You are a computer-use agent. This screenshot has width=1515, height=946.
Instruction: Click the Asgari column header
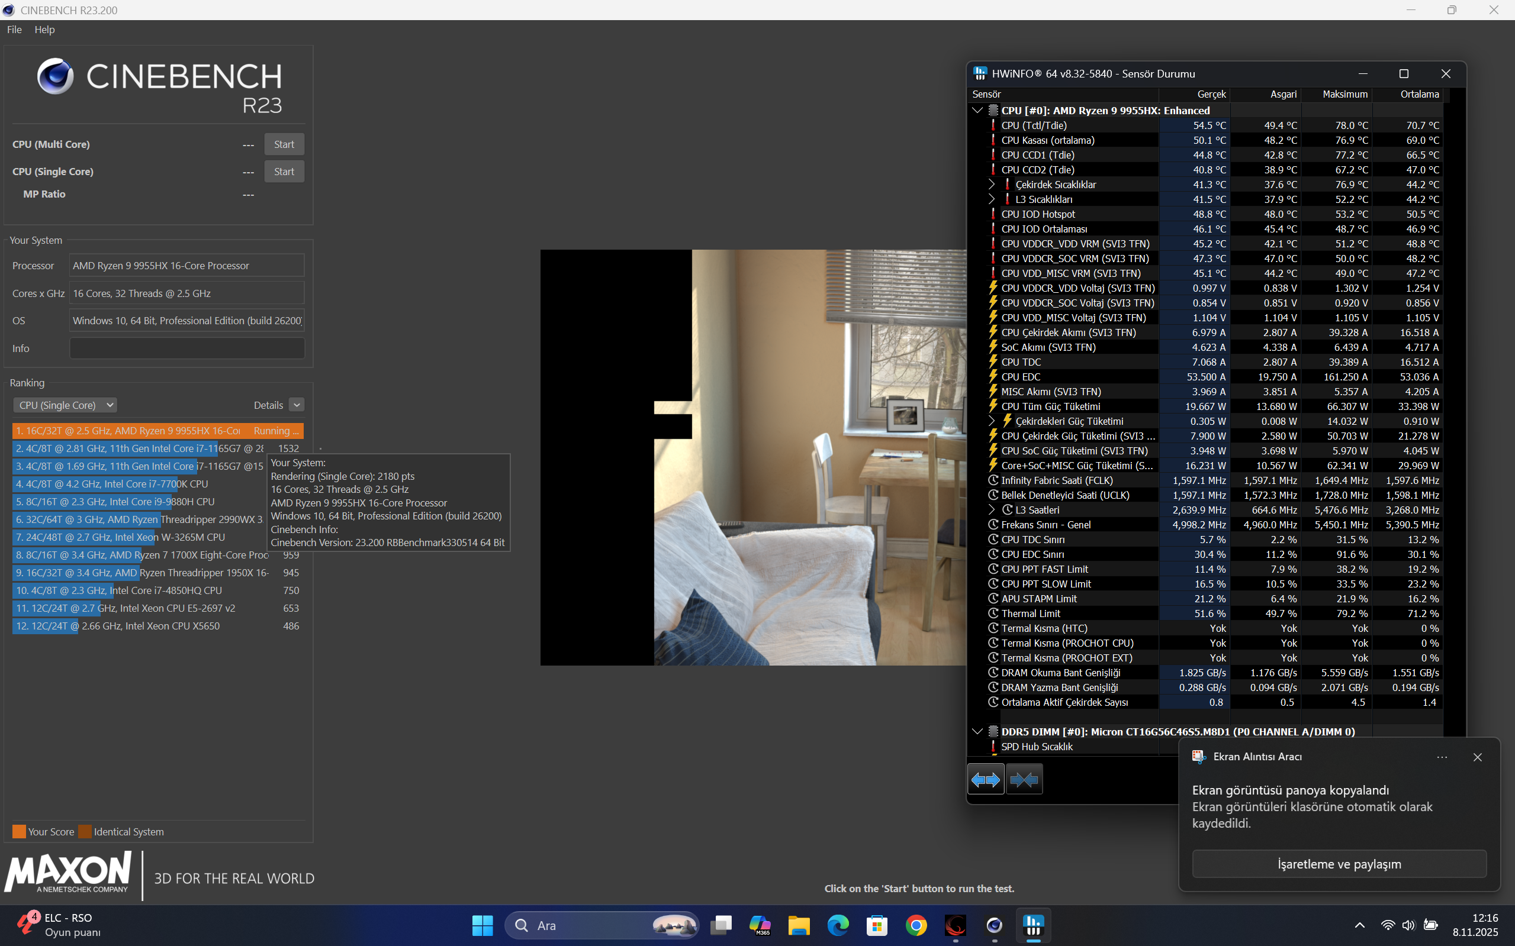pyautogui.click(x=1266, y=95)
